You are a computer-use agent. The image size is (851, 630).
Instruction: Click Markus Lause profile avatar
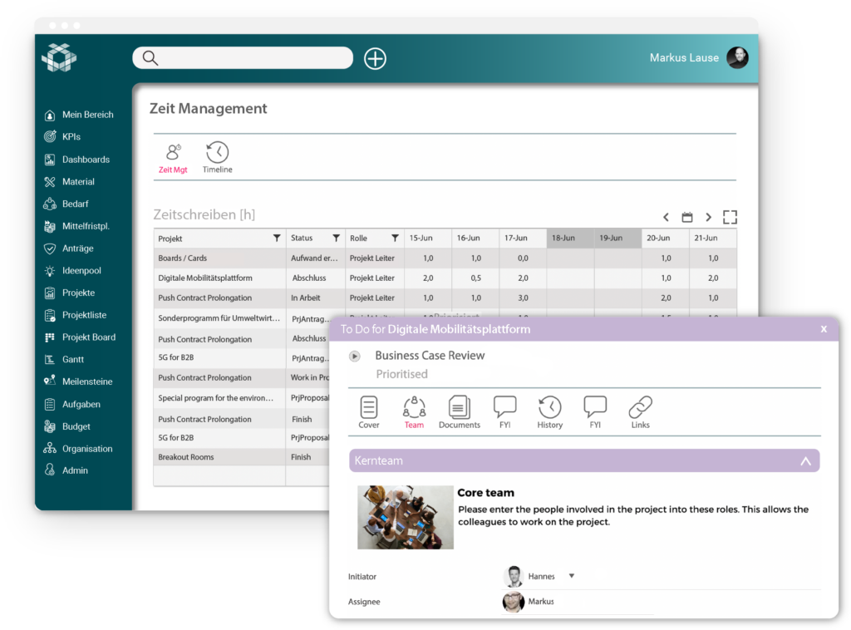coord(737,57)
